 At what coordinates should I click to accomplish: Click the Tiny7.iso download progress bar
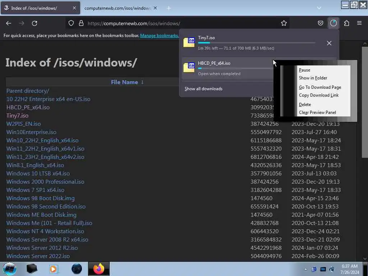pyautogui.click(x=256, y=43)
